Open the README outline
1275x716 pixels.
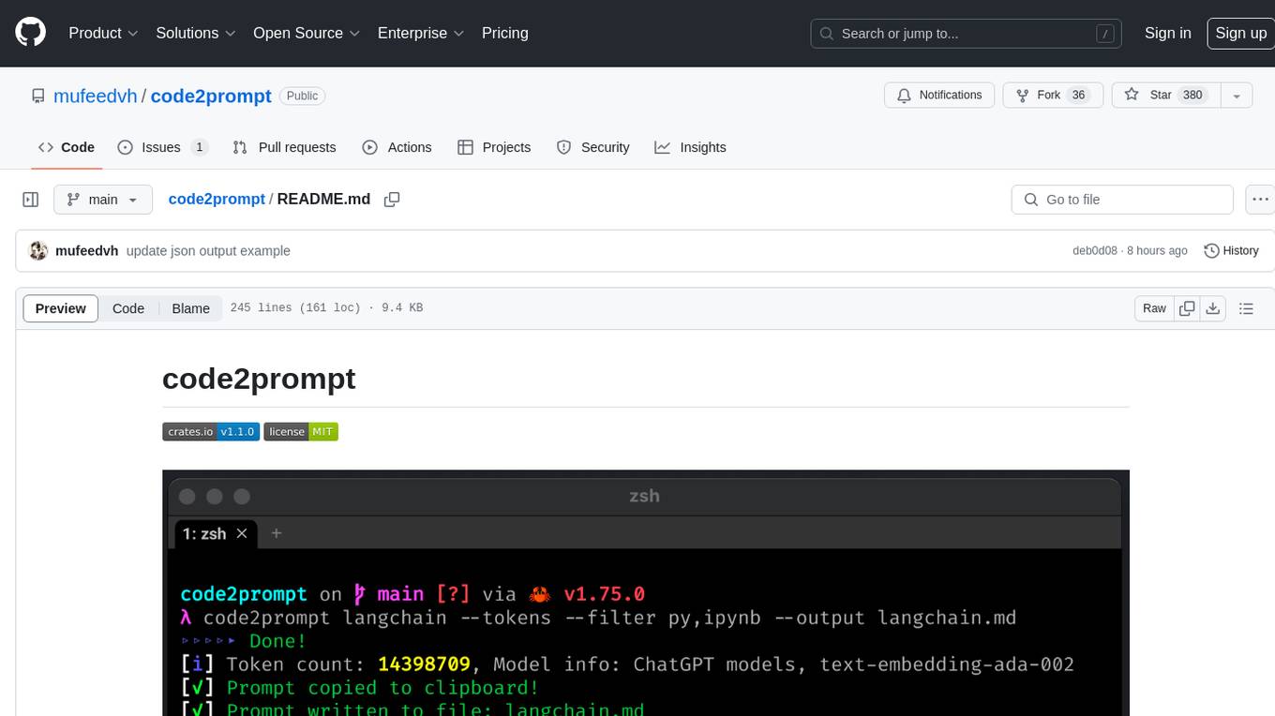point(1246,308)
